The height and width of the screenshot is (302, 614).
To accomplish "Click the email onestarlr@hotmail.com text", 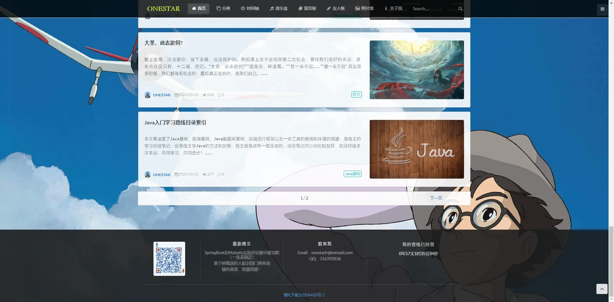I will pyautogui.click(x=332, y=253).
